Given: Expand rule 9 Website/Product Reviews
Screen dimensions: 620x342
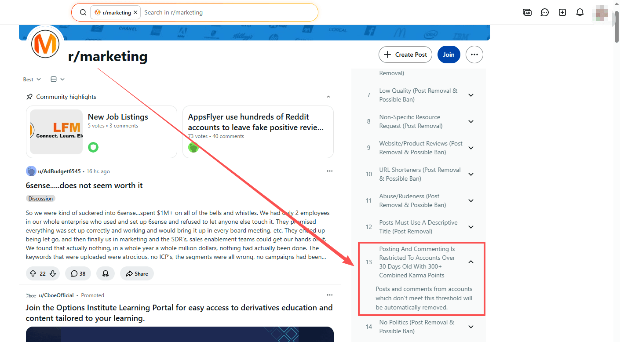Looking at the screenshot, I should click(x=471, y=148).
